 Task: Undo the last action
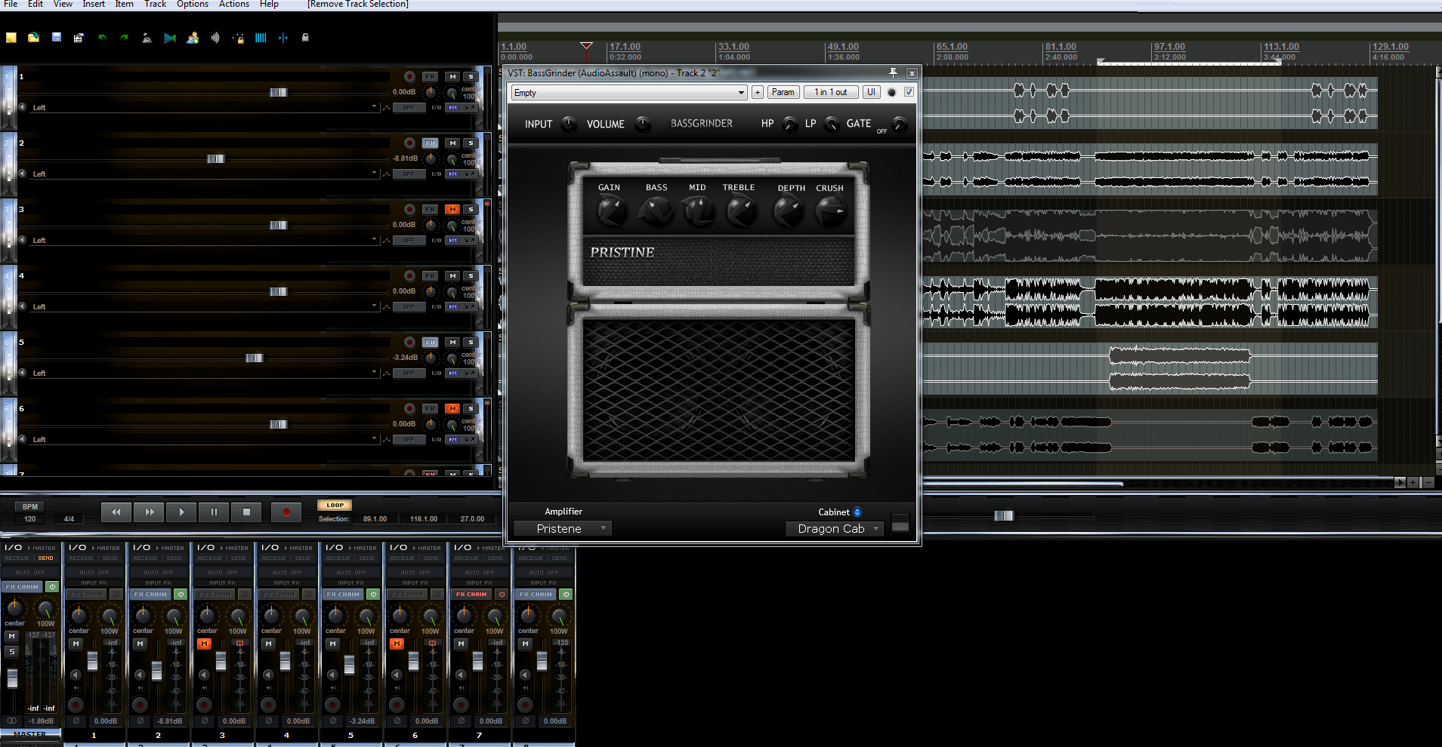pyautogui.click(x=103, y=38)
